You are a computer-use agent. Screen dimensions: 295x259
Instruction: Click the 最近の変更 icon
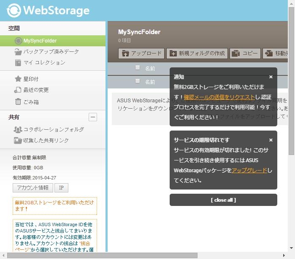tap(18, 90)
